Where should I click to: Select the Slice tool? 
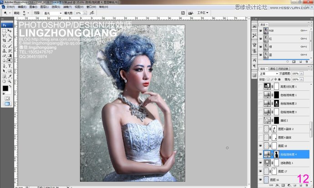point(10,40)
